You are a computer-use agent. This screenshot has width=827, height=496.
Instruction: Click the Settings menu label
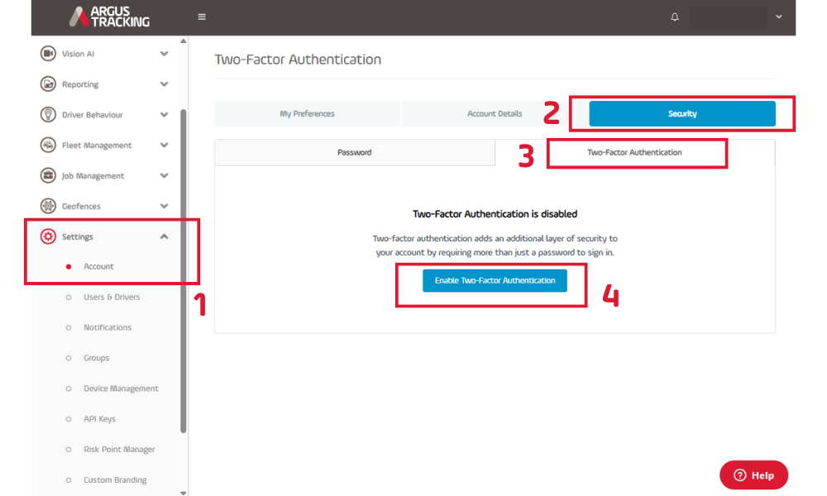coord(78,236)
